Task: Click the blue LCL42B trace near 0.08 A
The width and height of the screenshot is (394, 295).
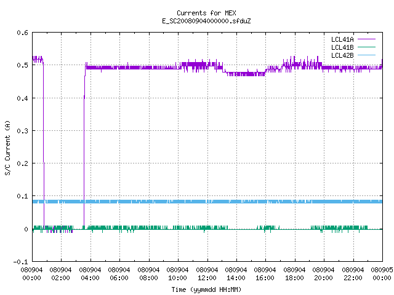Action: click(x=207, y=202)
